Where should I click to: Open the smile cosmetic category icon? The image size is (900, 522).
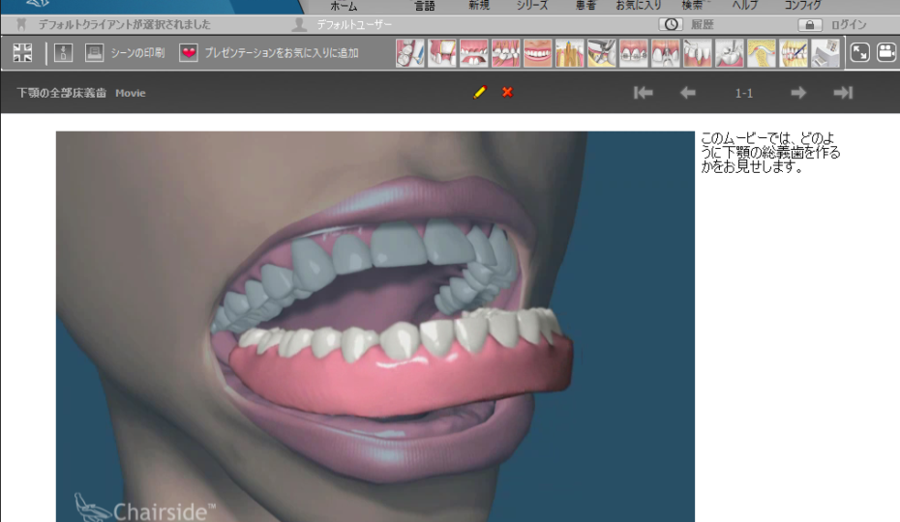(x=537, y=53)
